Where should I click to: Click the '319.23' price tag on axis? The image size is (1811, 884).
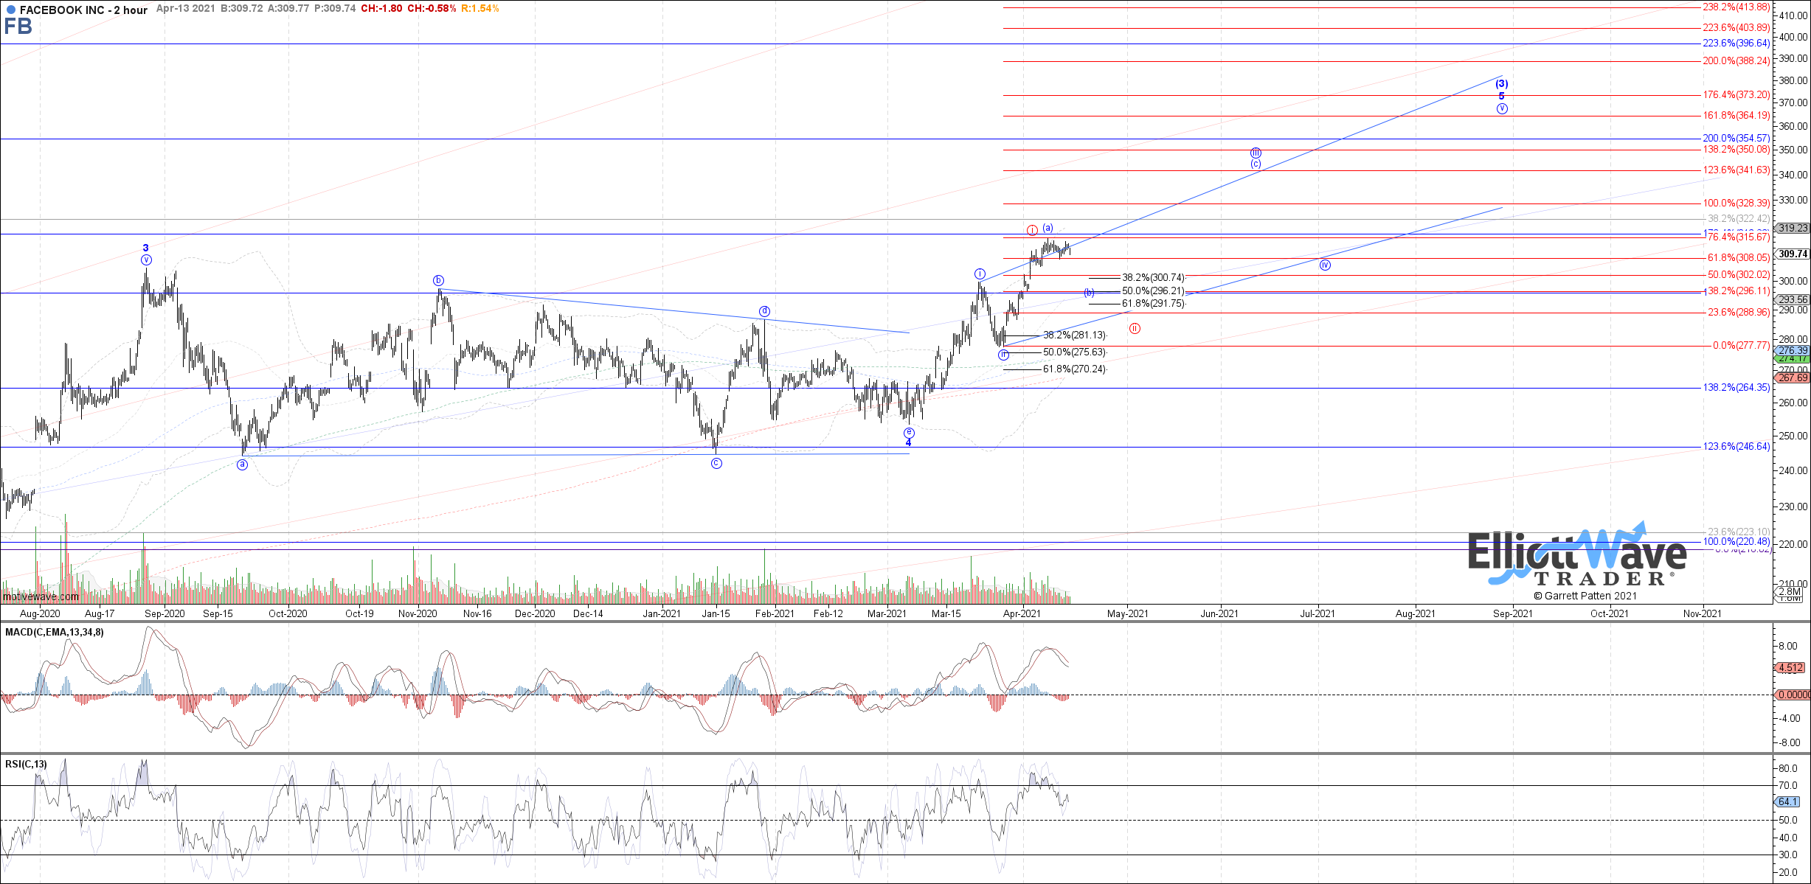point(1792,229)
